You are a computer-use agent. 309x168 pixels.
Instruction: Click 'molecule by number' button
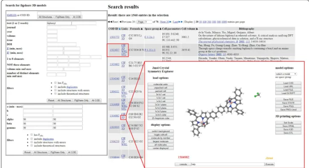tap(160, 138)
